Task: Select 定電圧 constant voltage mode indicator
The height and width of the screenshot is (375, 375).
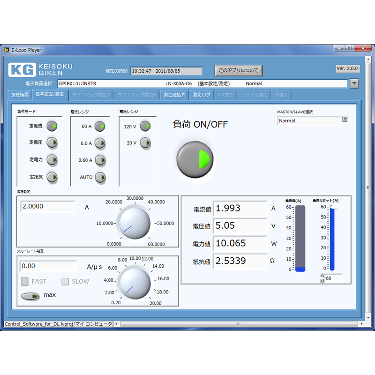Action: tap(52, 142)
